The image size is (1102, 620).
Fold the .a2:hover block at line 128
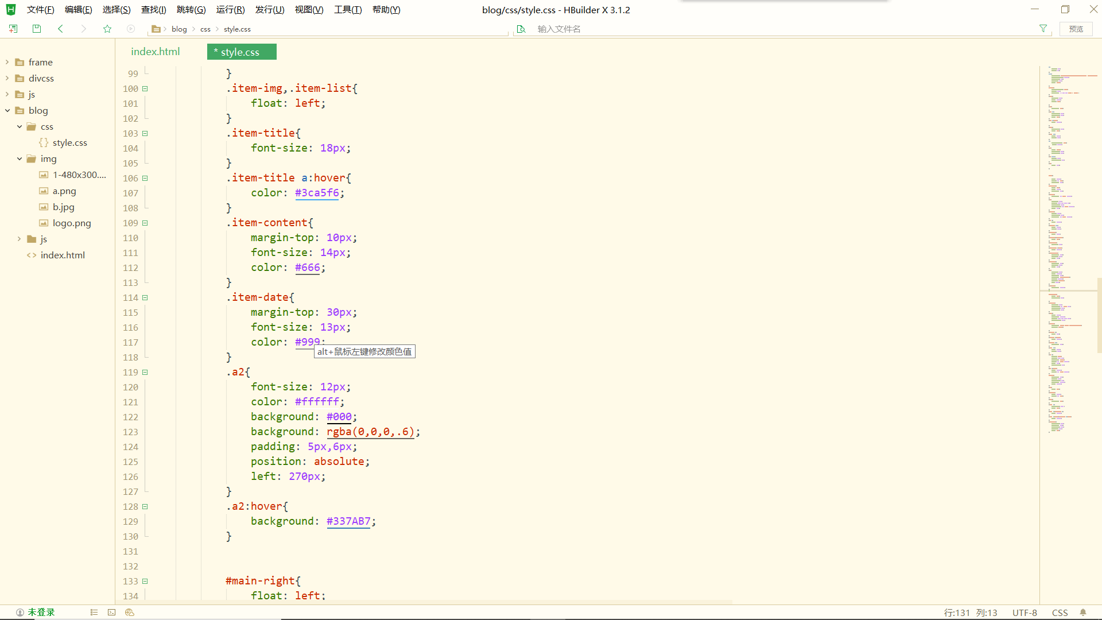[x=145, y=506]
